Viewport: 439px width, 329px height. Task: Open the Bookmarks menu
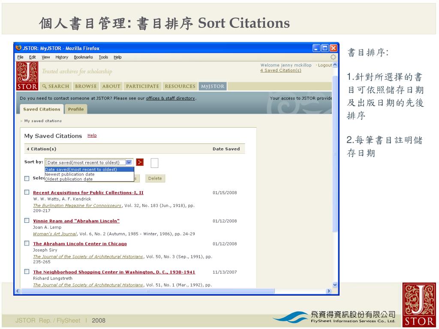coord(84,57)
